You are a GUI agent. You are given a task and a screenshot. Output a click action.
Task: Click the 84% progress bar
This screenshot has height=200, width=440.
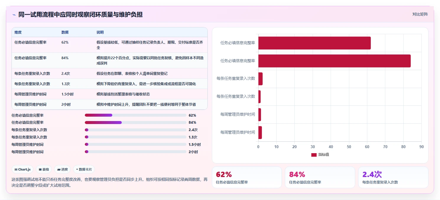[x=135, y=122]
